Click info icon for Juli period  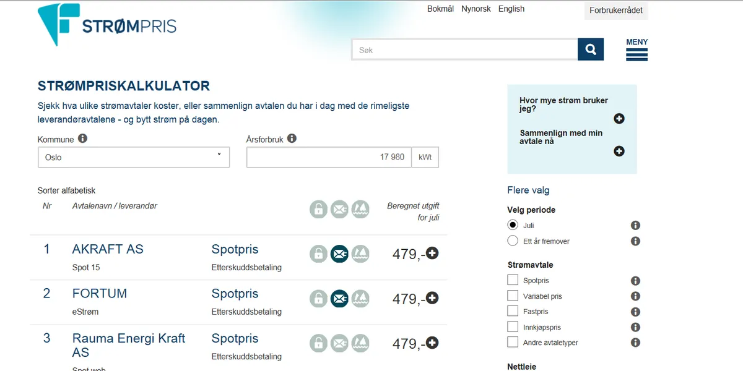pos(635,226)
